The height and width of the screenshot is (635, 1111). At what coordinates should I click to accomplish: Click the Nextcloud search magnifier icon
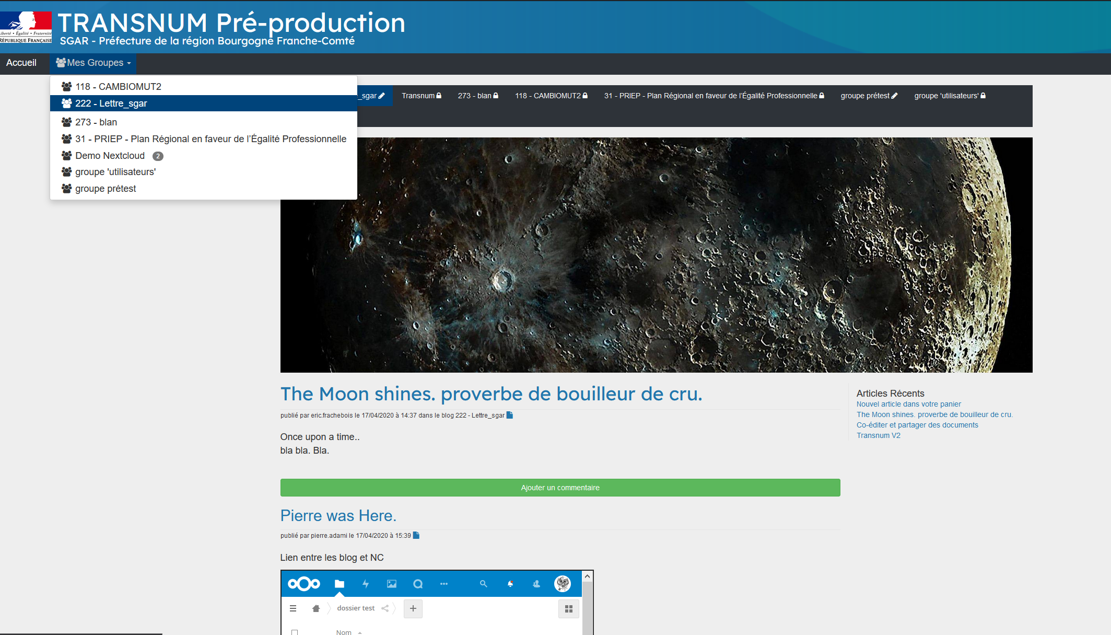(x=483, y=584)
